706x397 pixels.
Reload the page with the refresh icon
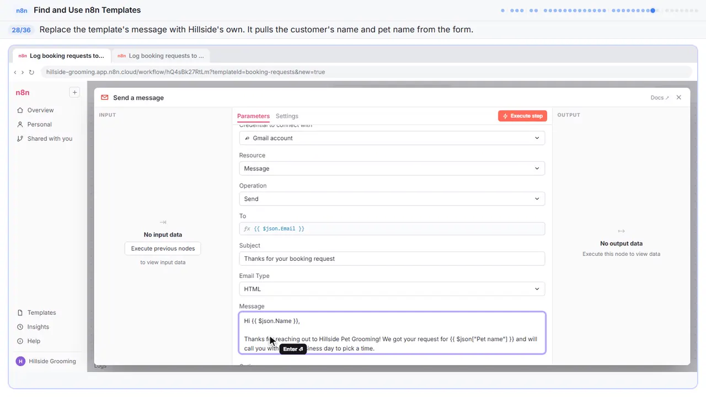point(31,72)
